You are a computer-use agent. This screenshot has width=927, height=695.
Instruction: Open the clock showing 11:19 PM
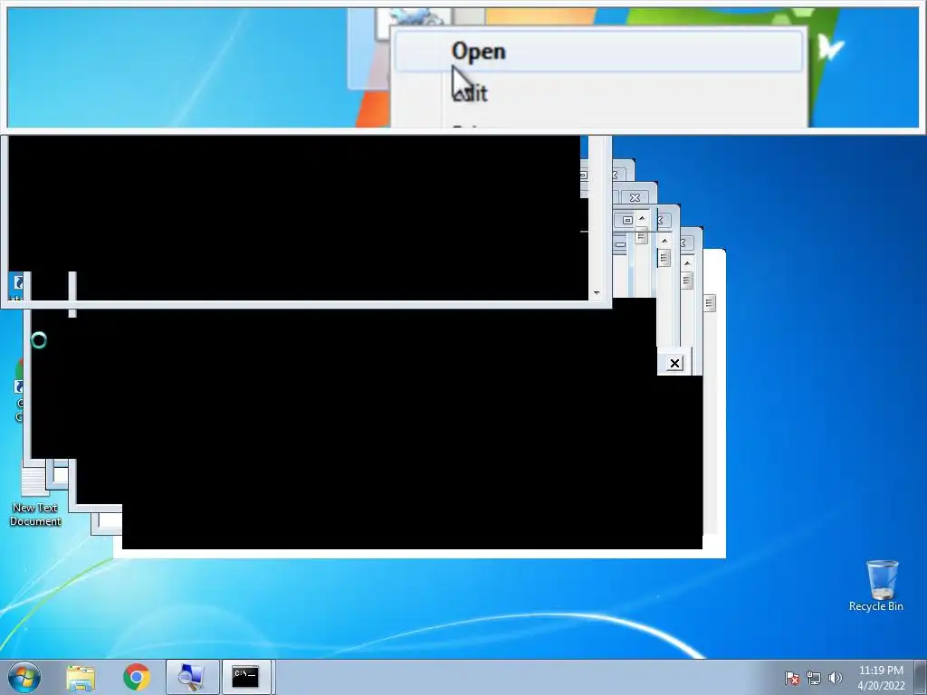pyautogui.click(x=881, y=678)
